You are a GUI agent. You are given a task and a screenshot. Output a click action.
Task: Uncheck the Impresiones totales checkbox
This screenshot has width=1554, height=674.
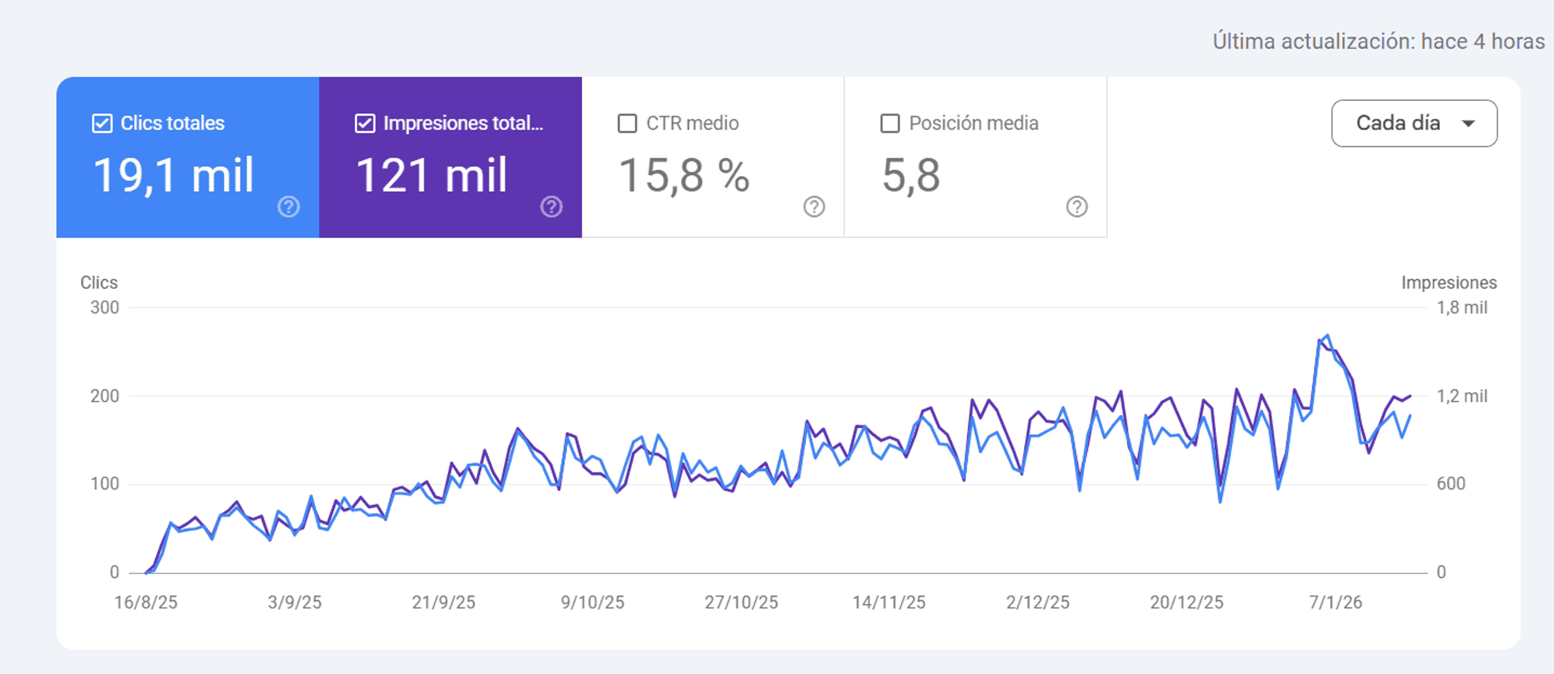pyautogui.click(x=365, y=124)
